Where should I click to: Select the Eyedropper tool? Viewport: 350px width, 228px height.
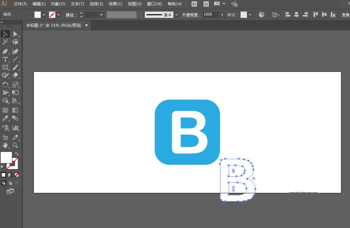coord(5,118)
